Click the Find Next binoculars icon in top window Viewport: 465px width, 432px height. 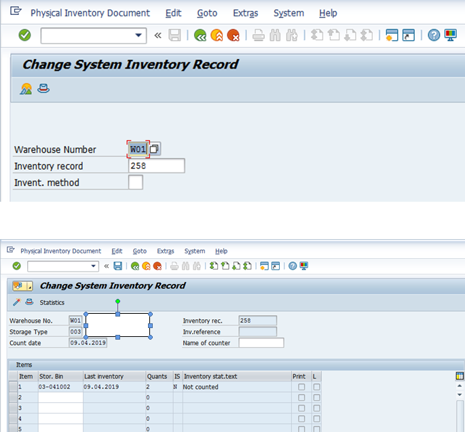(x=292, y=35)
